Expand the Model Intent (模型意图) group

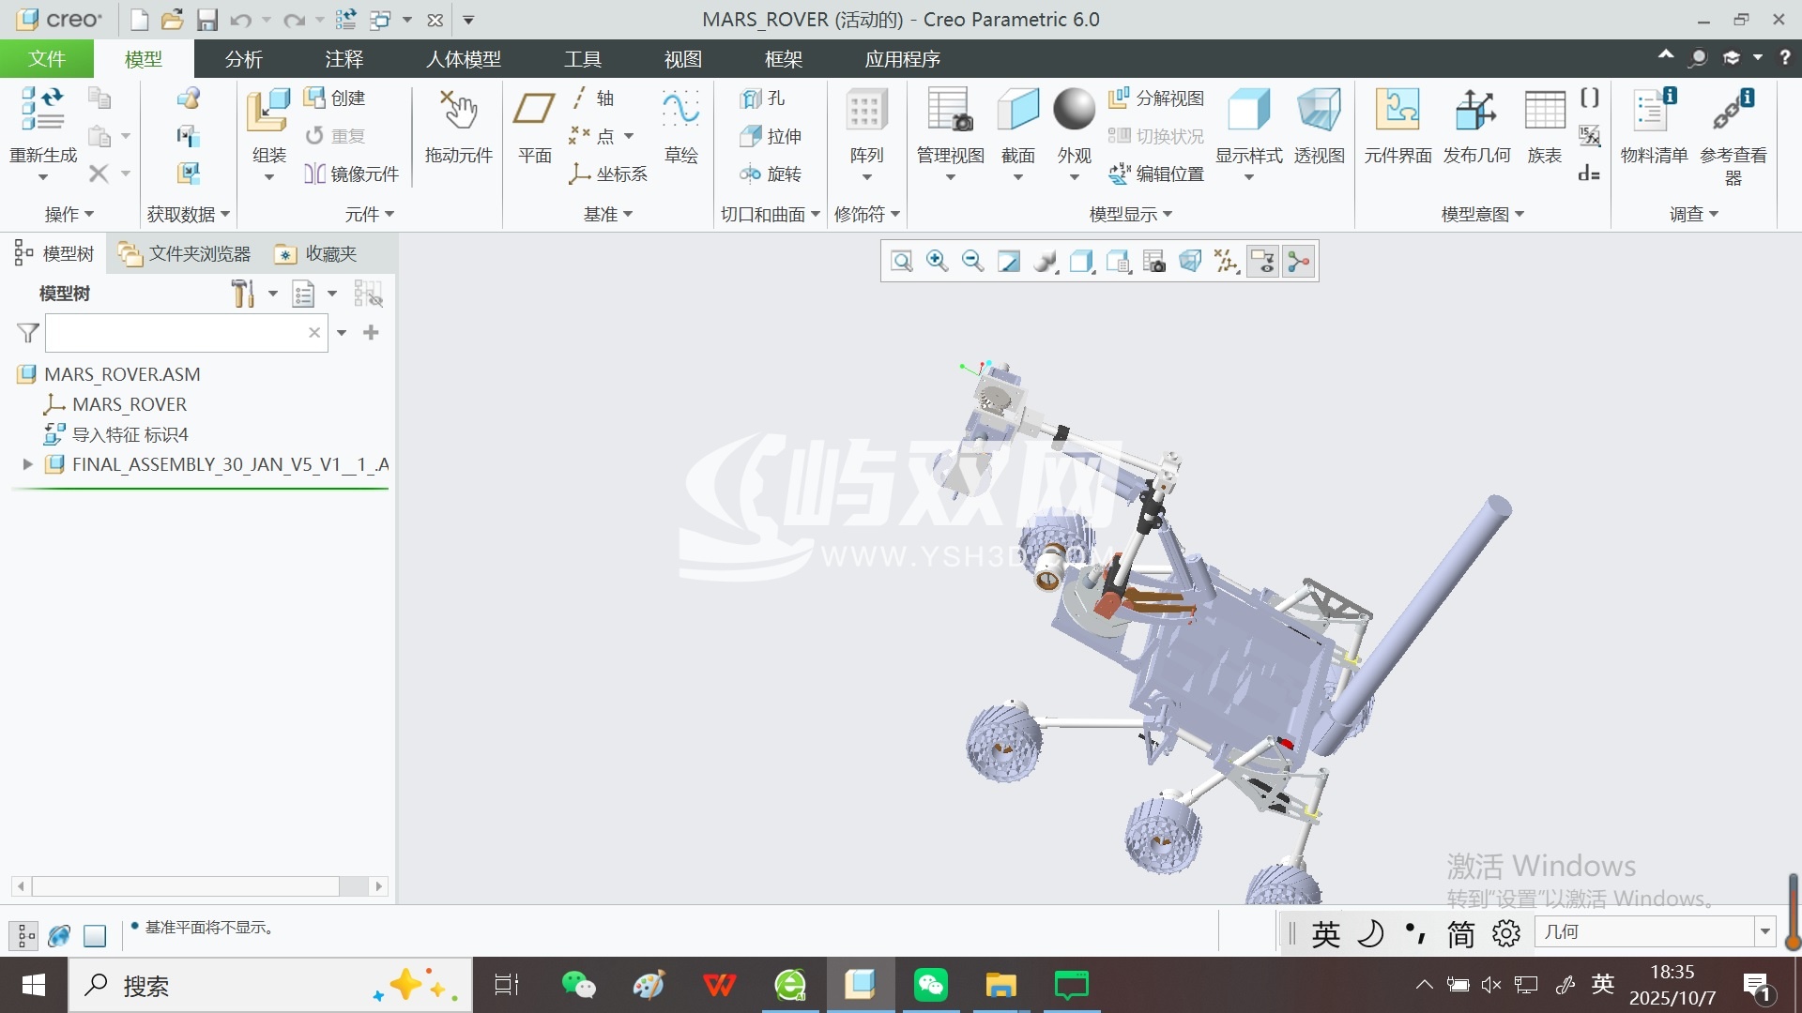(x=1483, y=215)
